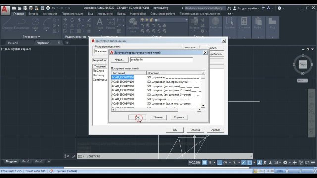317x178 pixels.
Task: Toggle МОДЕЛЬ model space button in status bar
Action: 194,163
